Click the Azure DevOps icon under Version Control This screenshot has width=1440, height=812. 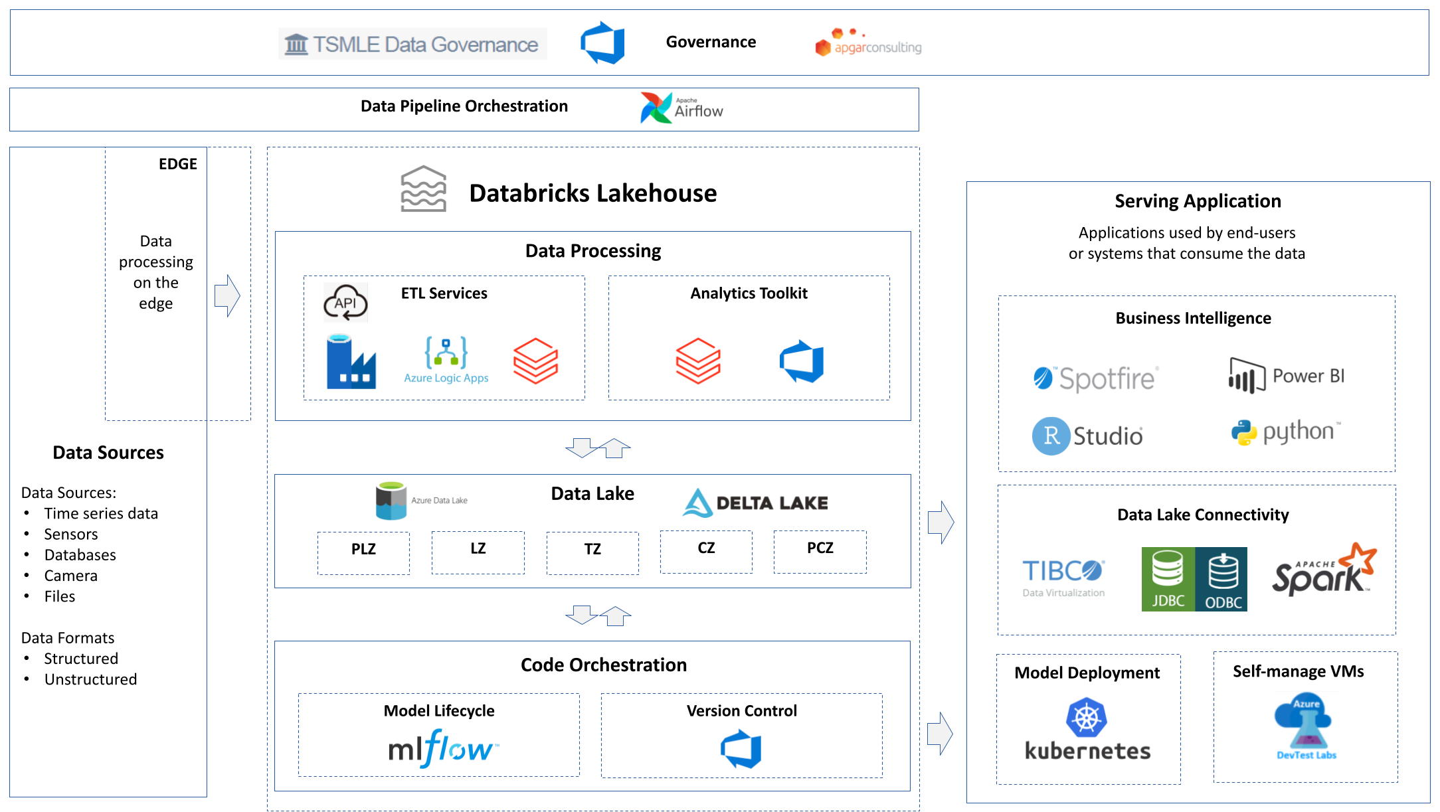click(741, 749)
